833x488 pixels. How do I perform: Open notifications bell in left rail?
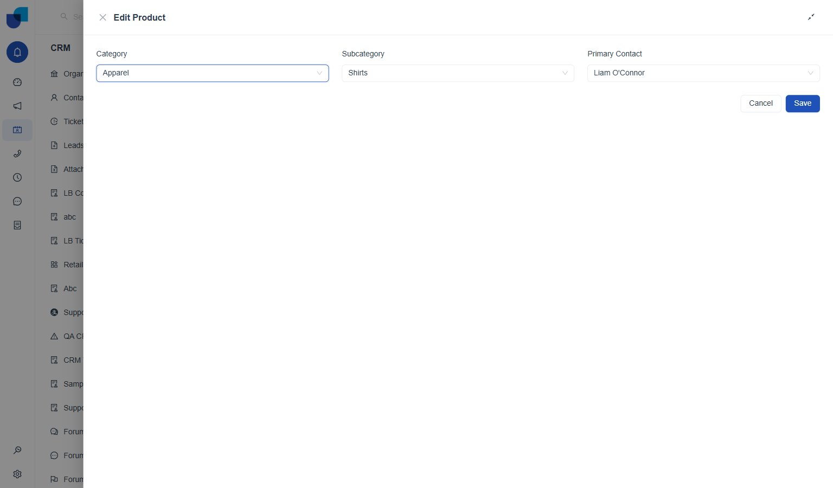click(x=17, y=52)
